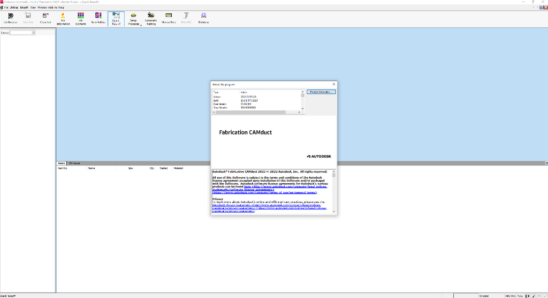Click down arrow of license text scrollbar
The height and width of the screenshot is (298, 548).
point(334,211)
